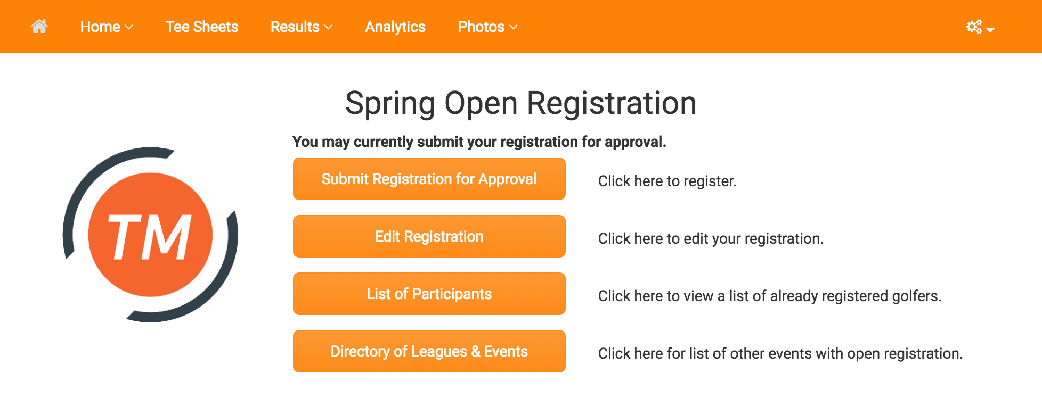Click the home house icon
1042x414 pixels.
click(x=39, y=26)
